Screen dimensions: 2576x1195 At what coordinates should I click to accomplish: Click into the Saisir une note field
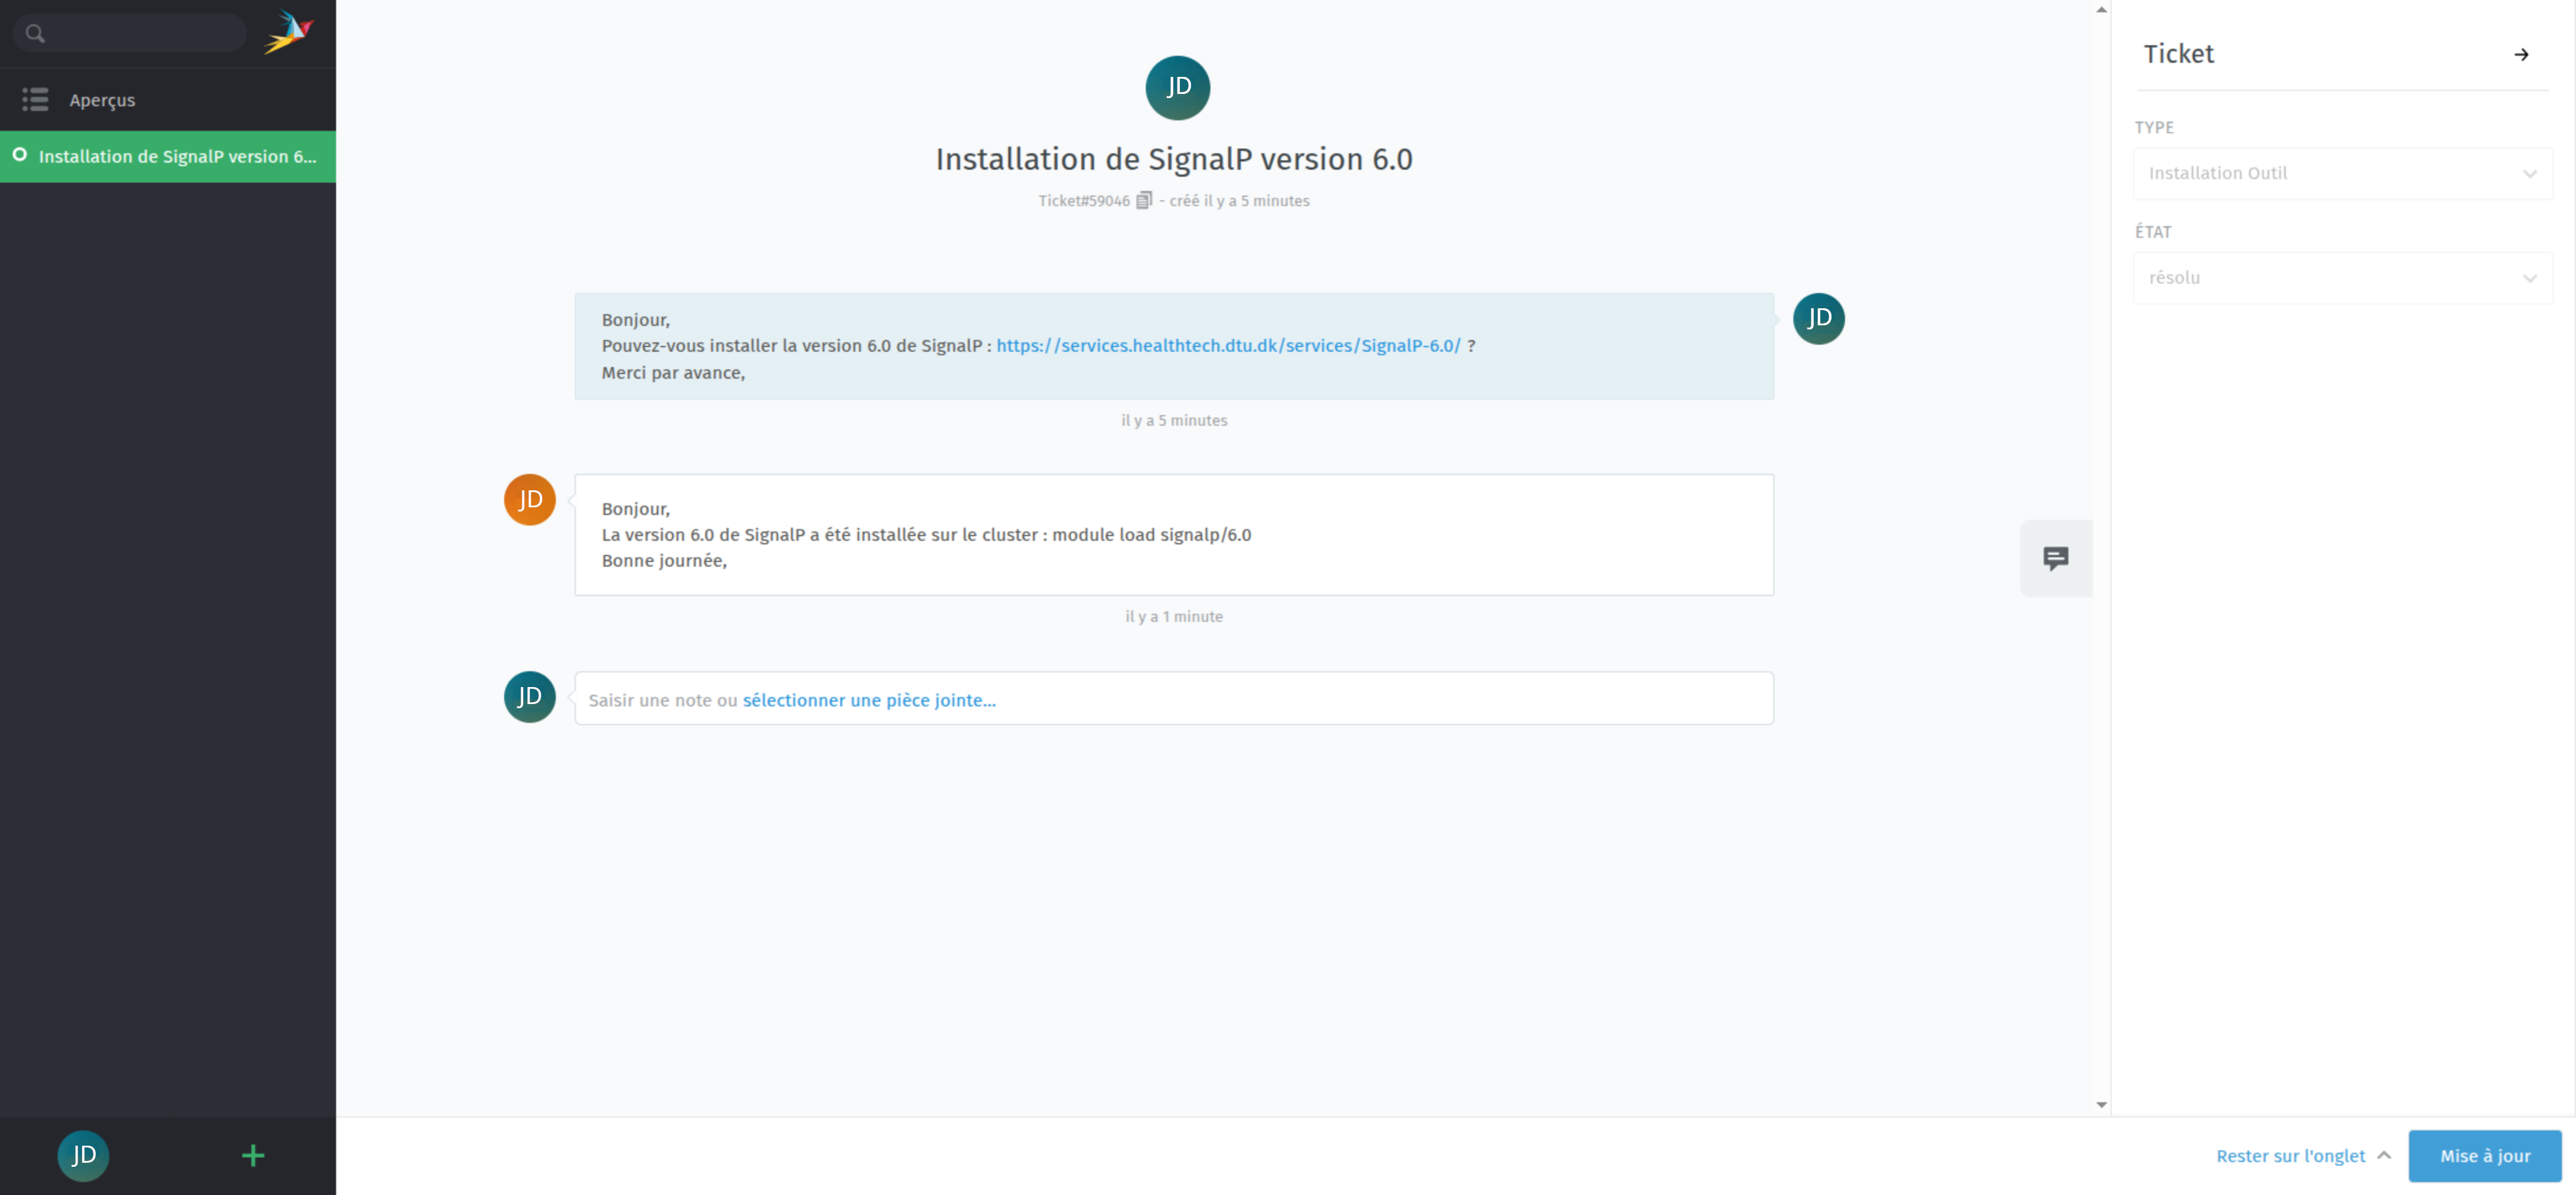1174,698
